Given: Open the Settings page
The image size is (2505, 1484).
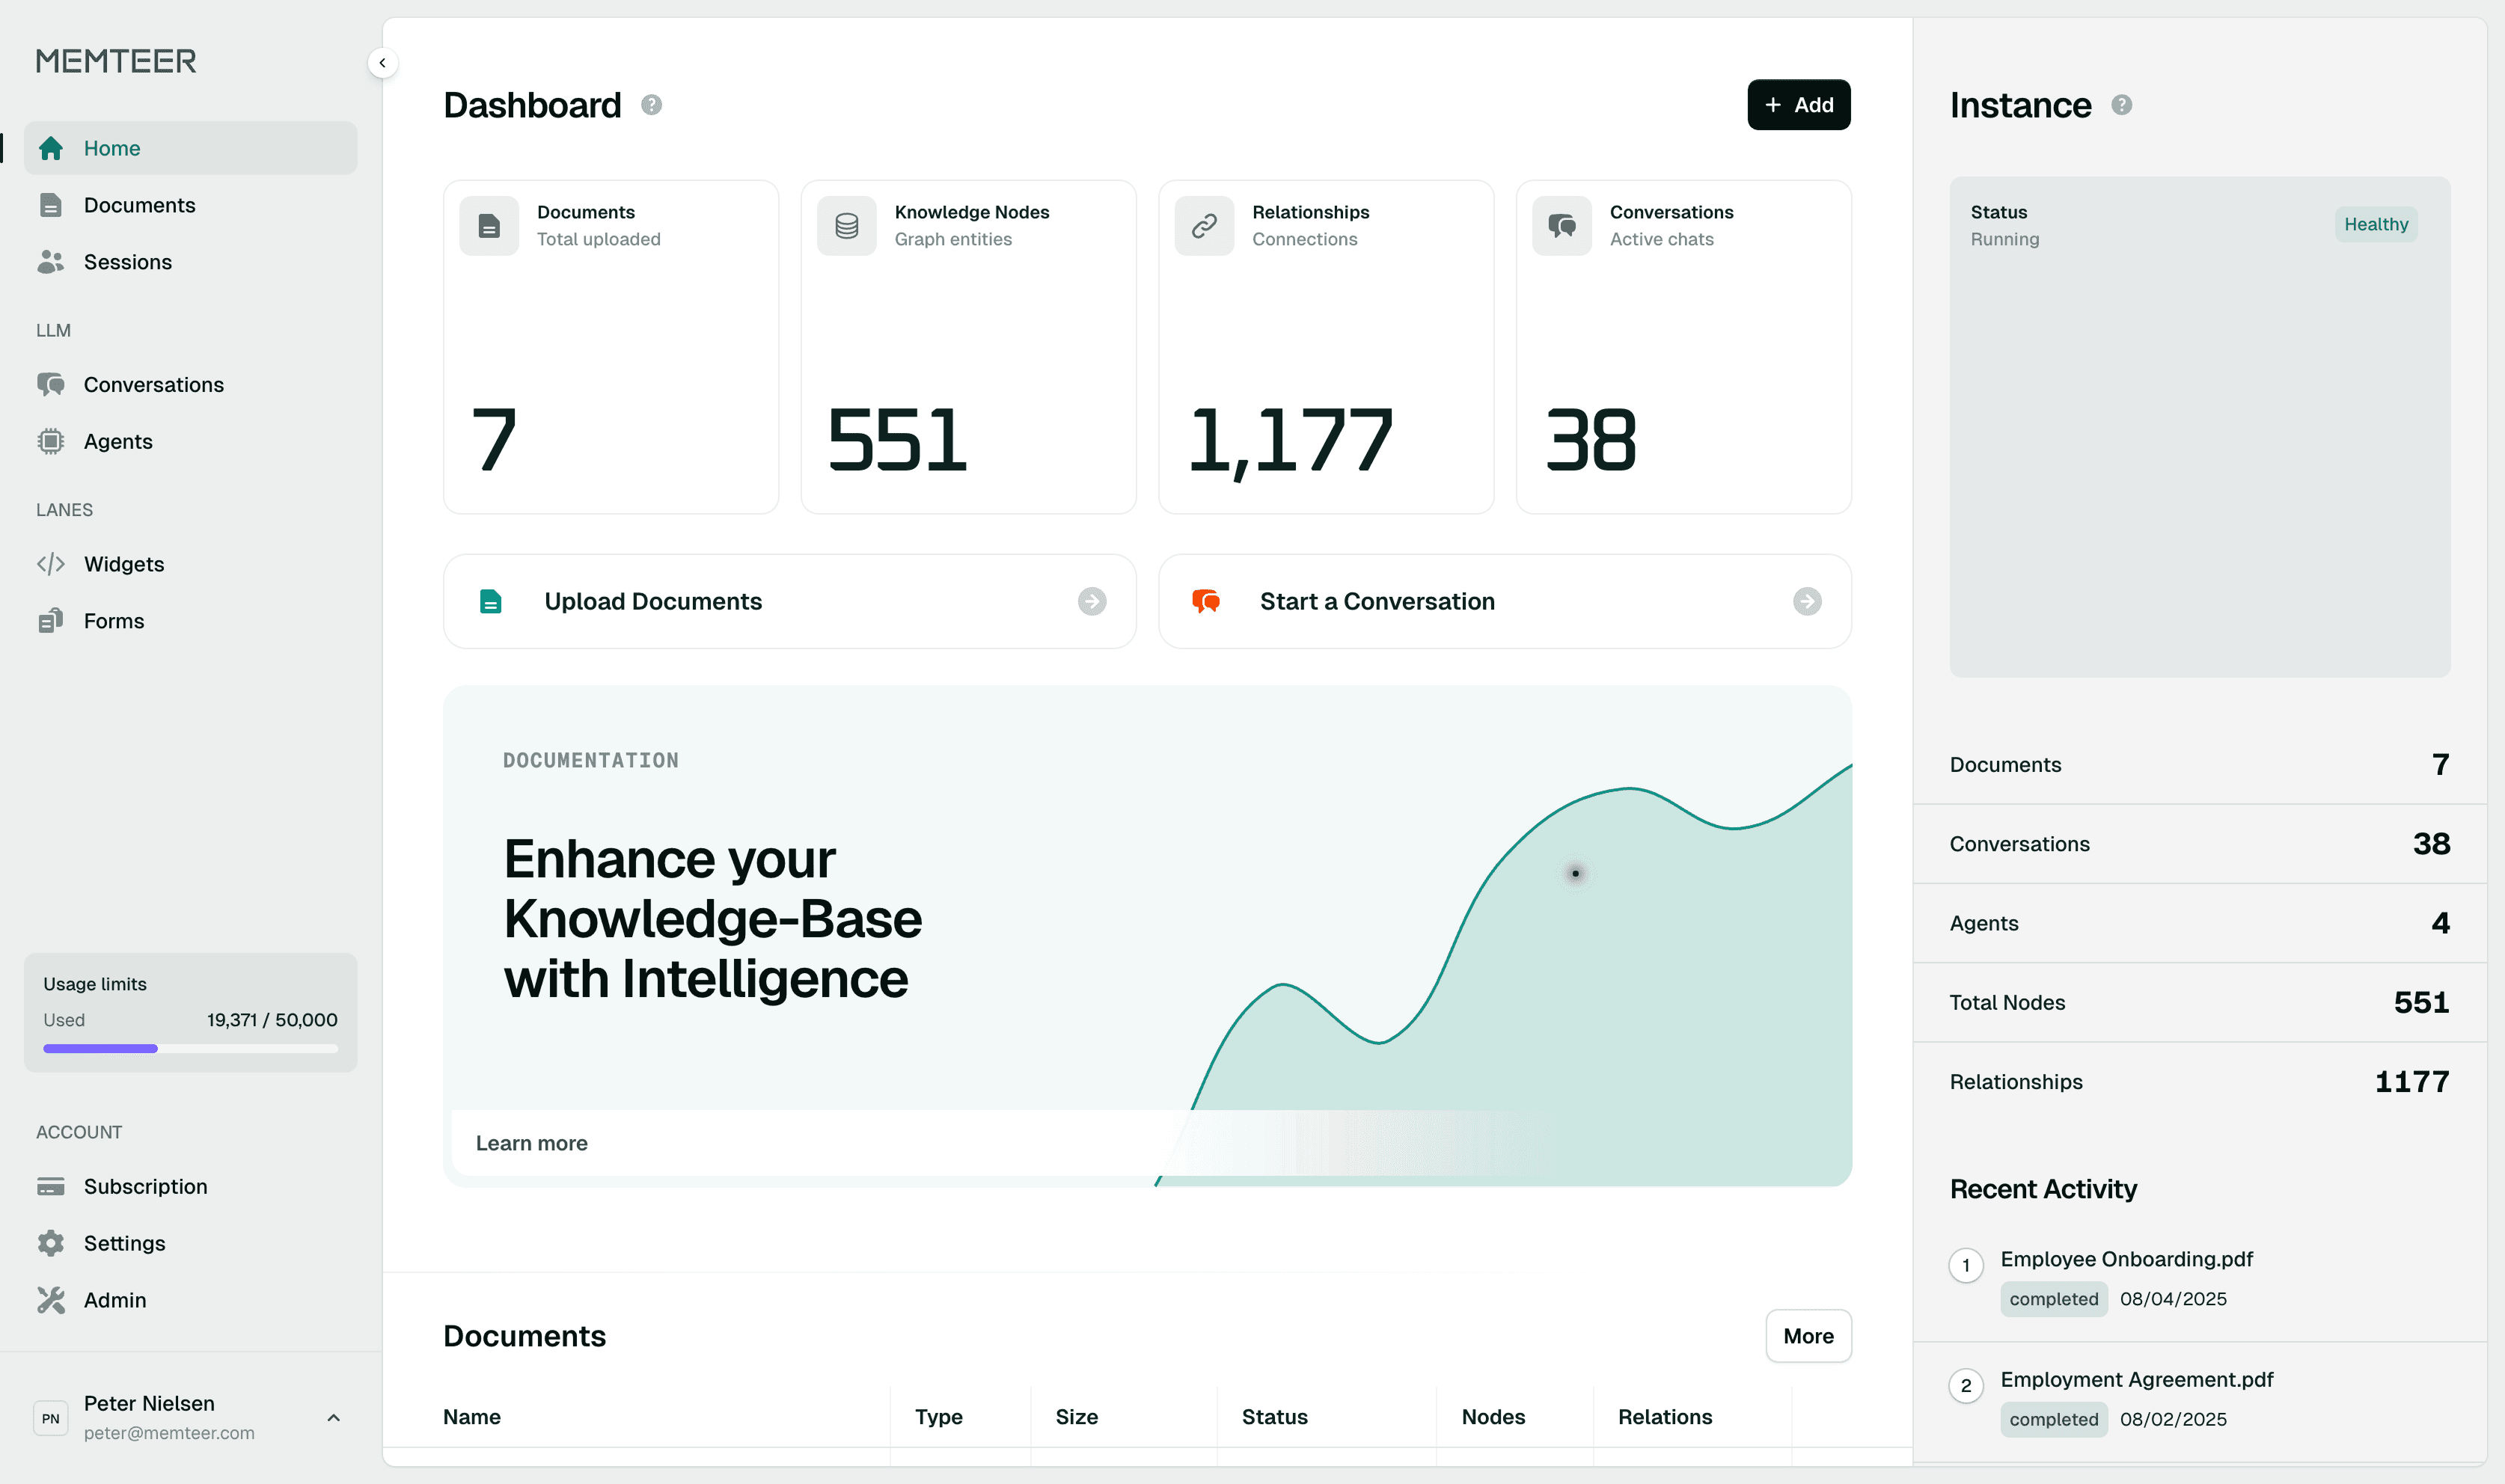Looking at the screenshot, I should coord(124,1243).
